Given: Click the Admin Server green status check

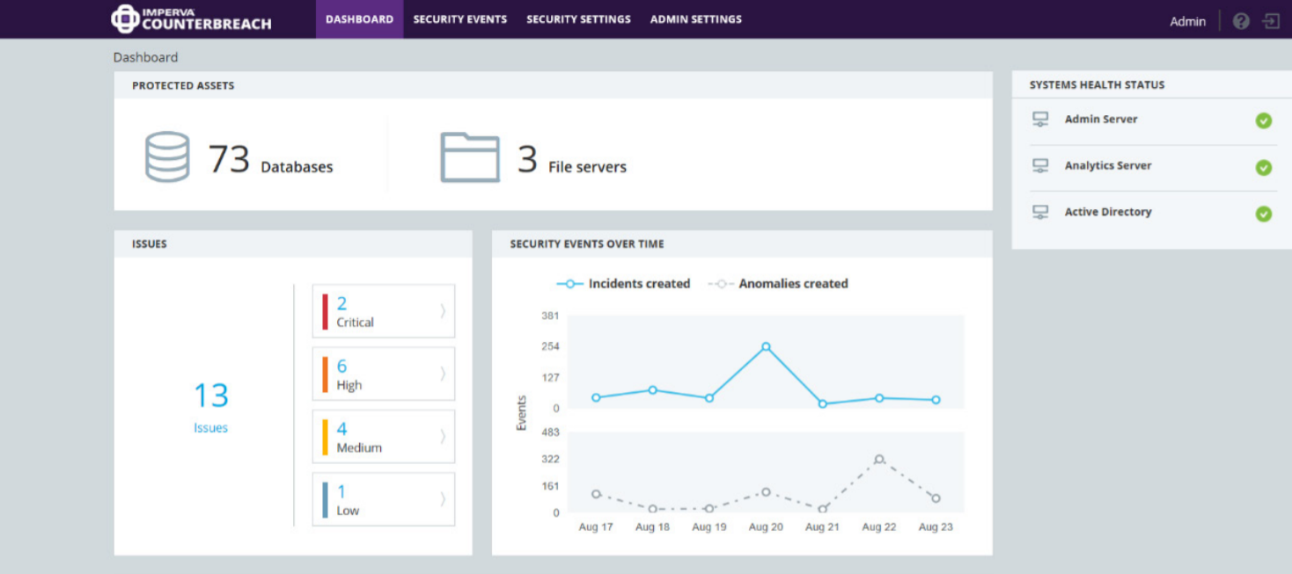Looking at the screenshot, I should [1263, 120].
